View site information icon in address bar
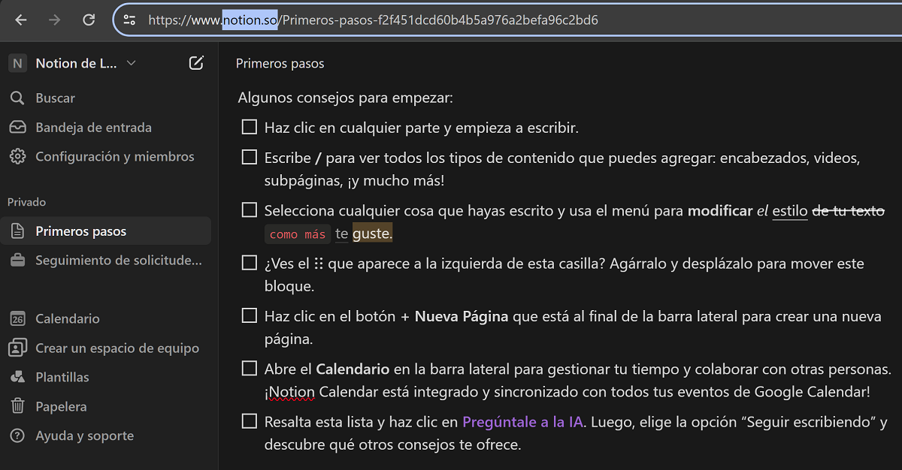 [x=129, y=20]
